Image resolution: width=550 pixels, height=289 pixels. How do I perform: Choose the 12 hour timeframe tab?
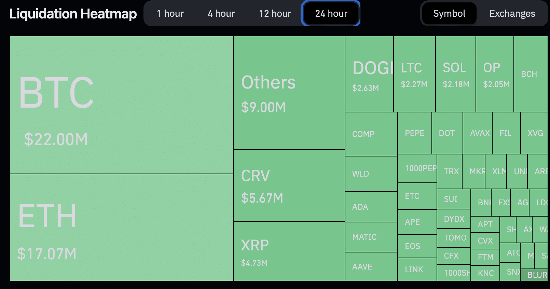pyautogui.click(x=275, y=14)
